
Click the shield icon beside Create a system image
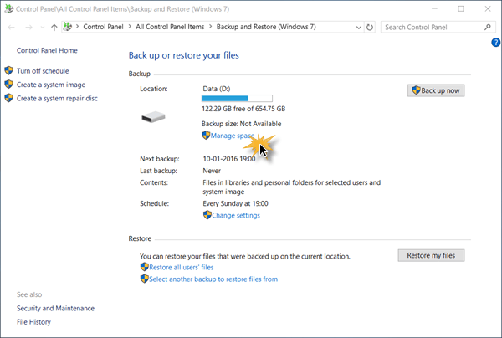9,84
